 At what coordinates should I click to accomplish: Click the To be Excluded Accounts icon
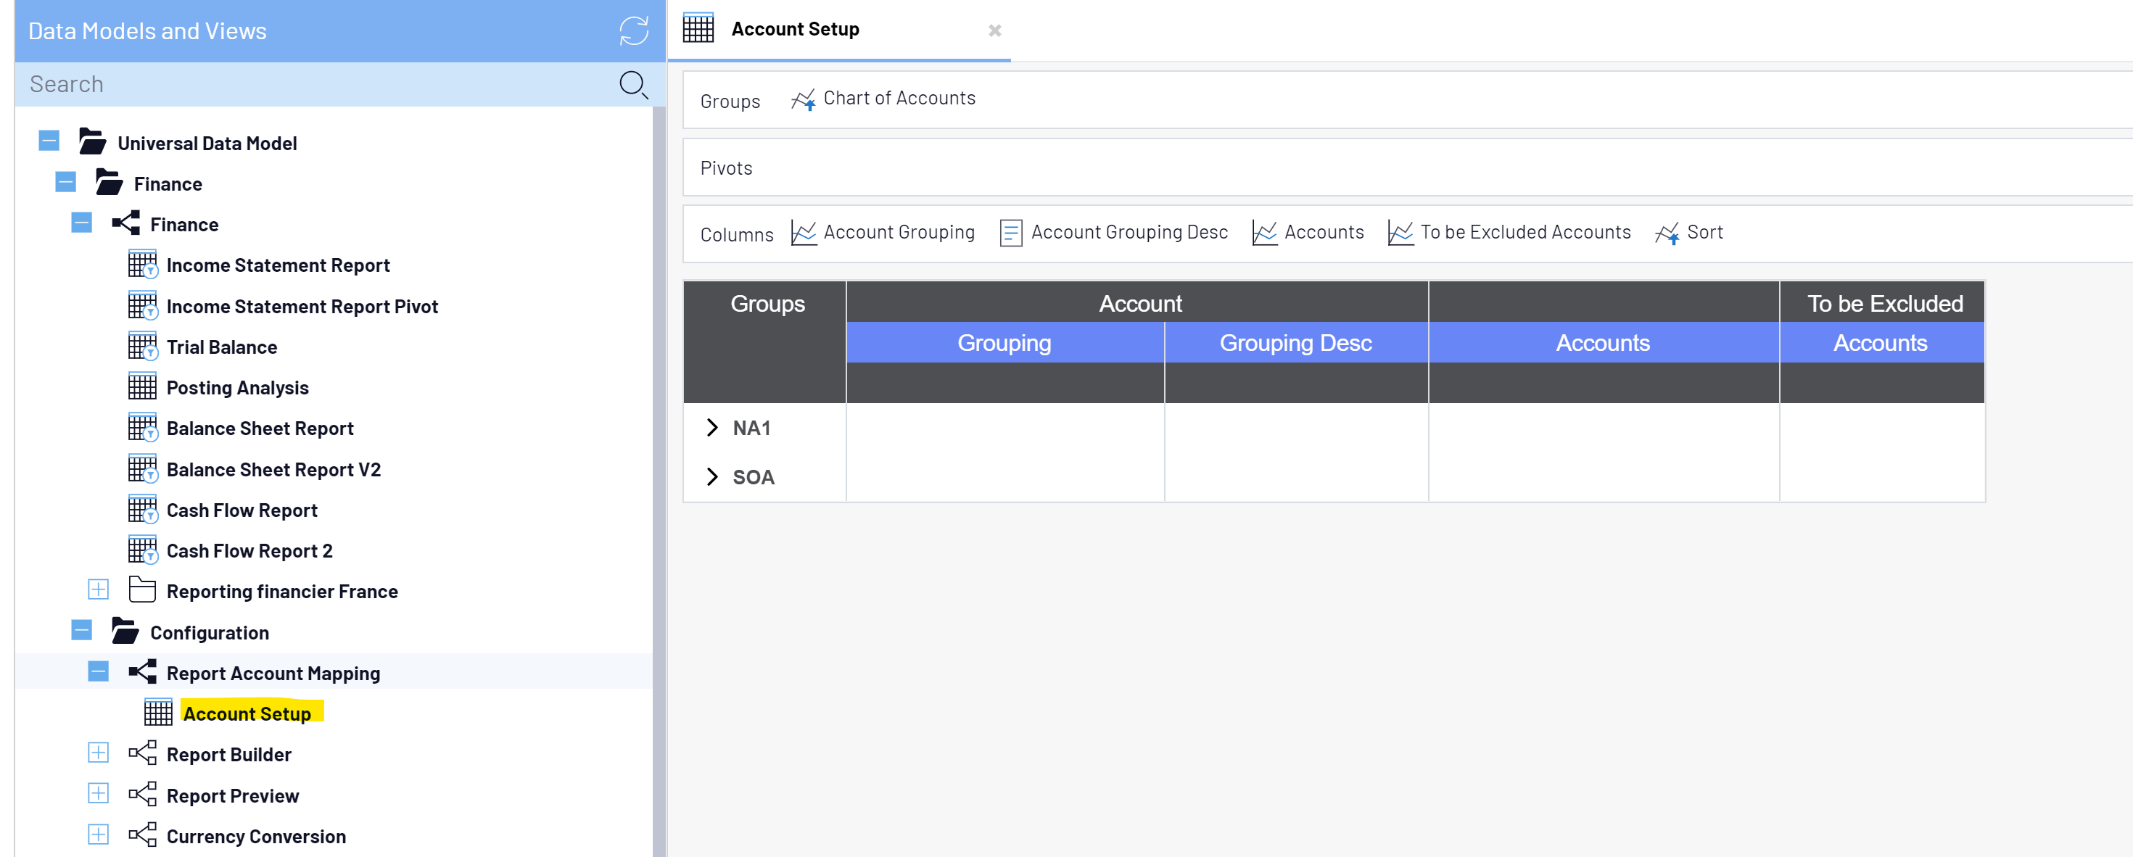[1400, 233]
